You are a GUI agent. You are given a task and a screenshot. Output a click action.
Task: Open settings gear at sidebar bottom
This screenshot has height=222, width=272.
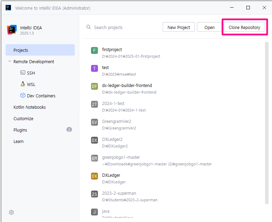[11, 212]
